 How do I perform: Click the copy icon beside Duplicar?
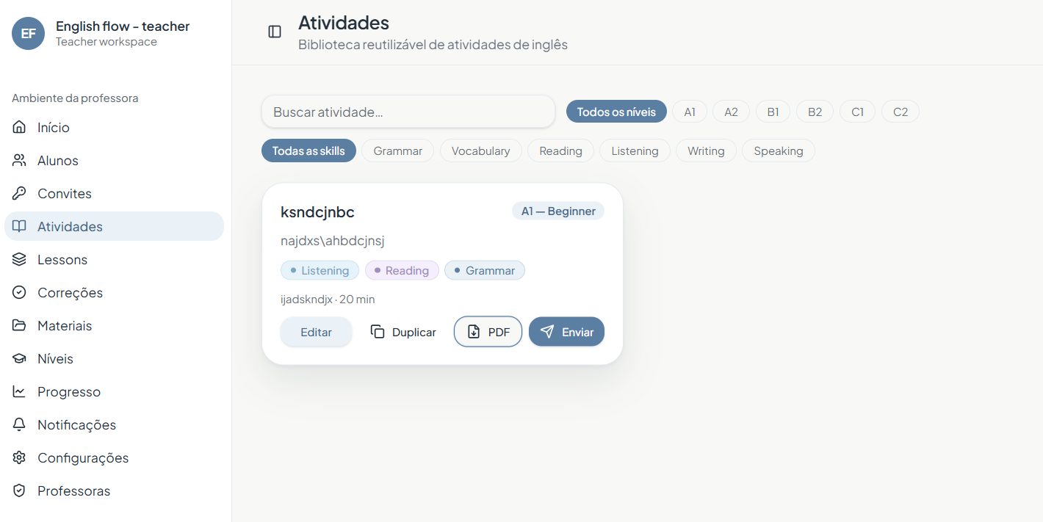click(378, 332)
